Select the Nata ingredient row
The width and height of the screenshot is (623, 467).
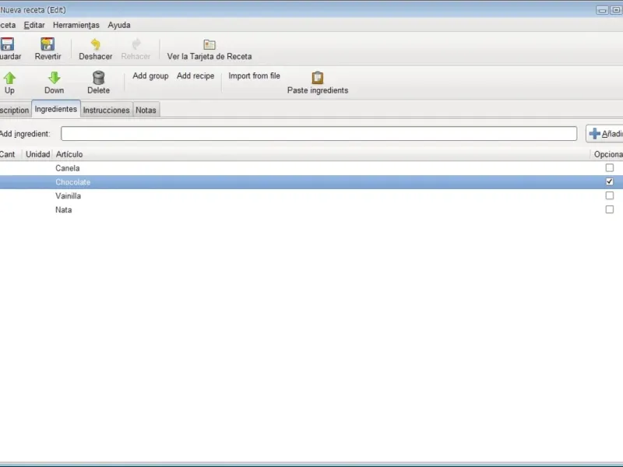tap(311, 209)
